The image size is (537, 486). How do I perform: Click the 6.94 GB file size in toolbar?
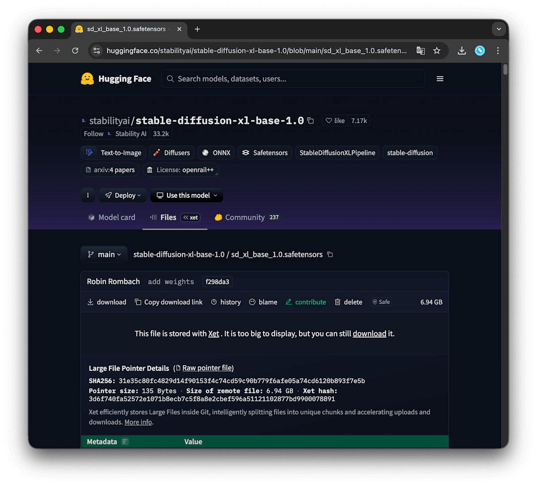tap(431, 302)
